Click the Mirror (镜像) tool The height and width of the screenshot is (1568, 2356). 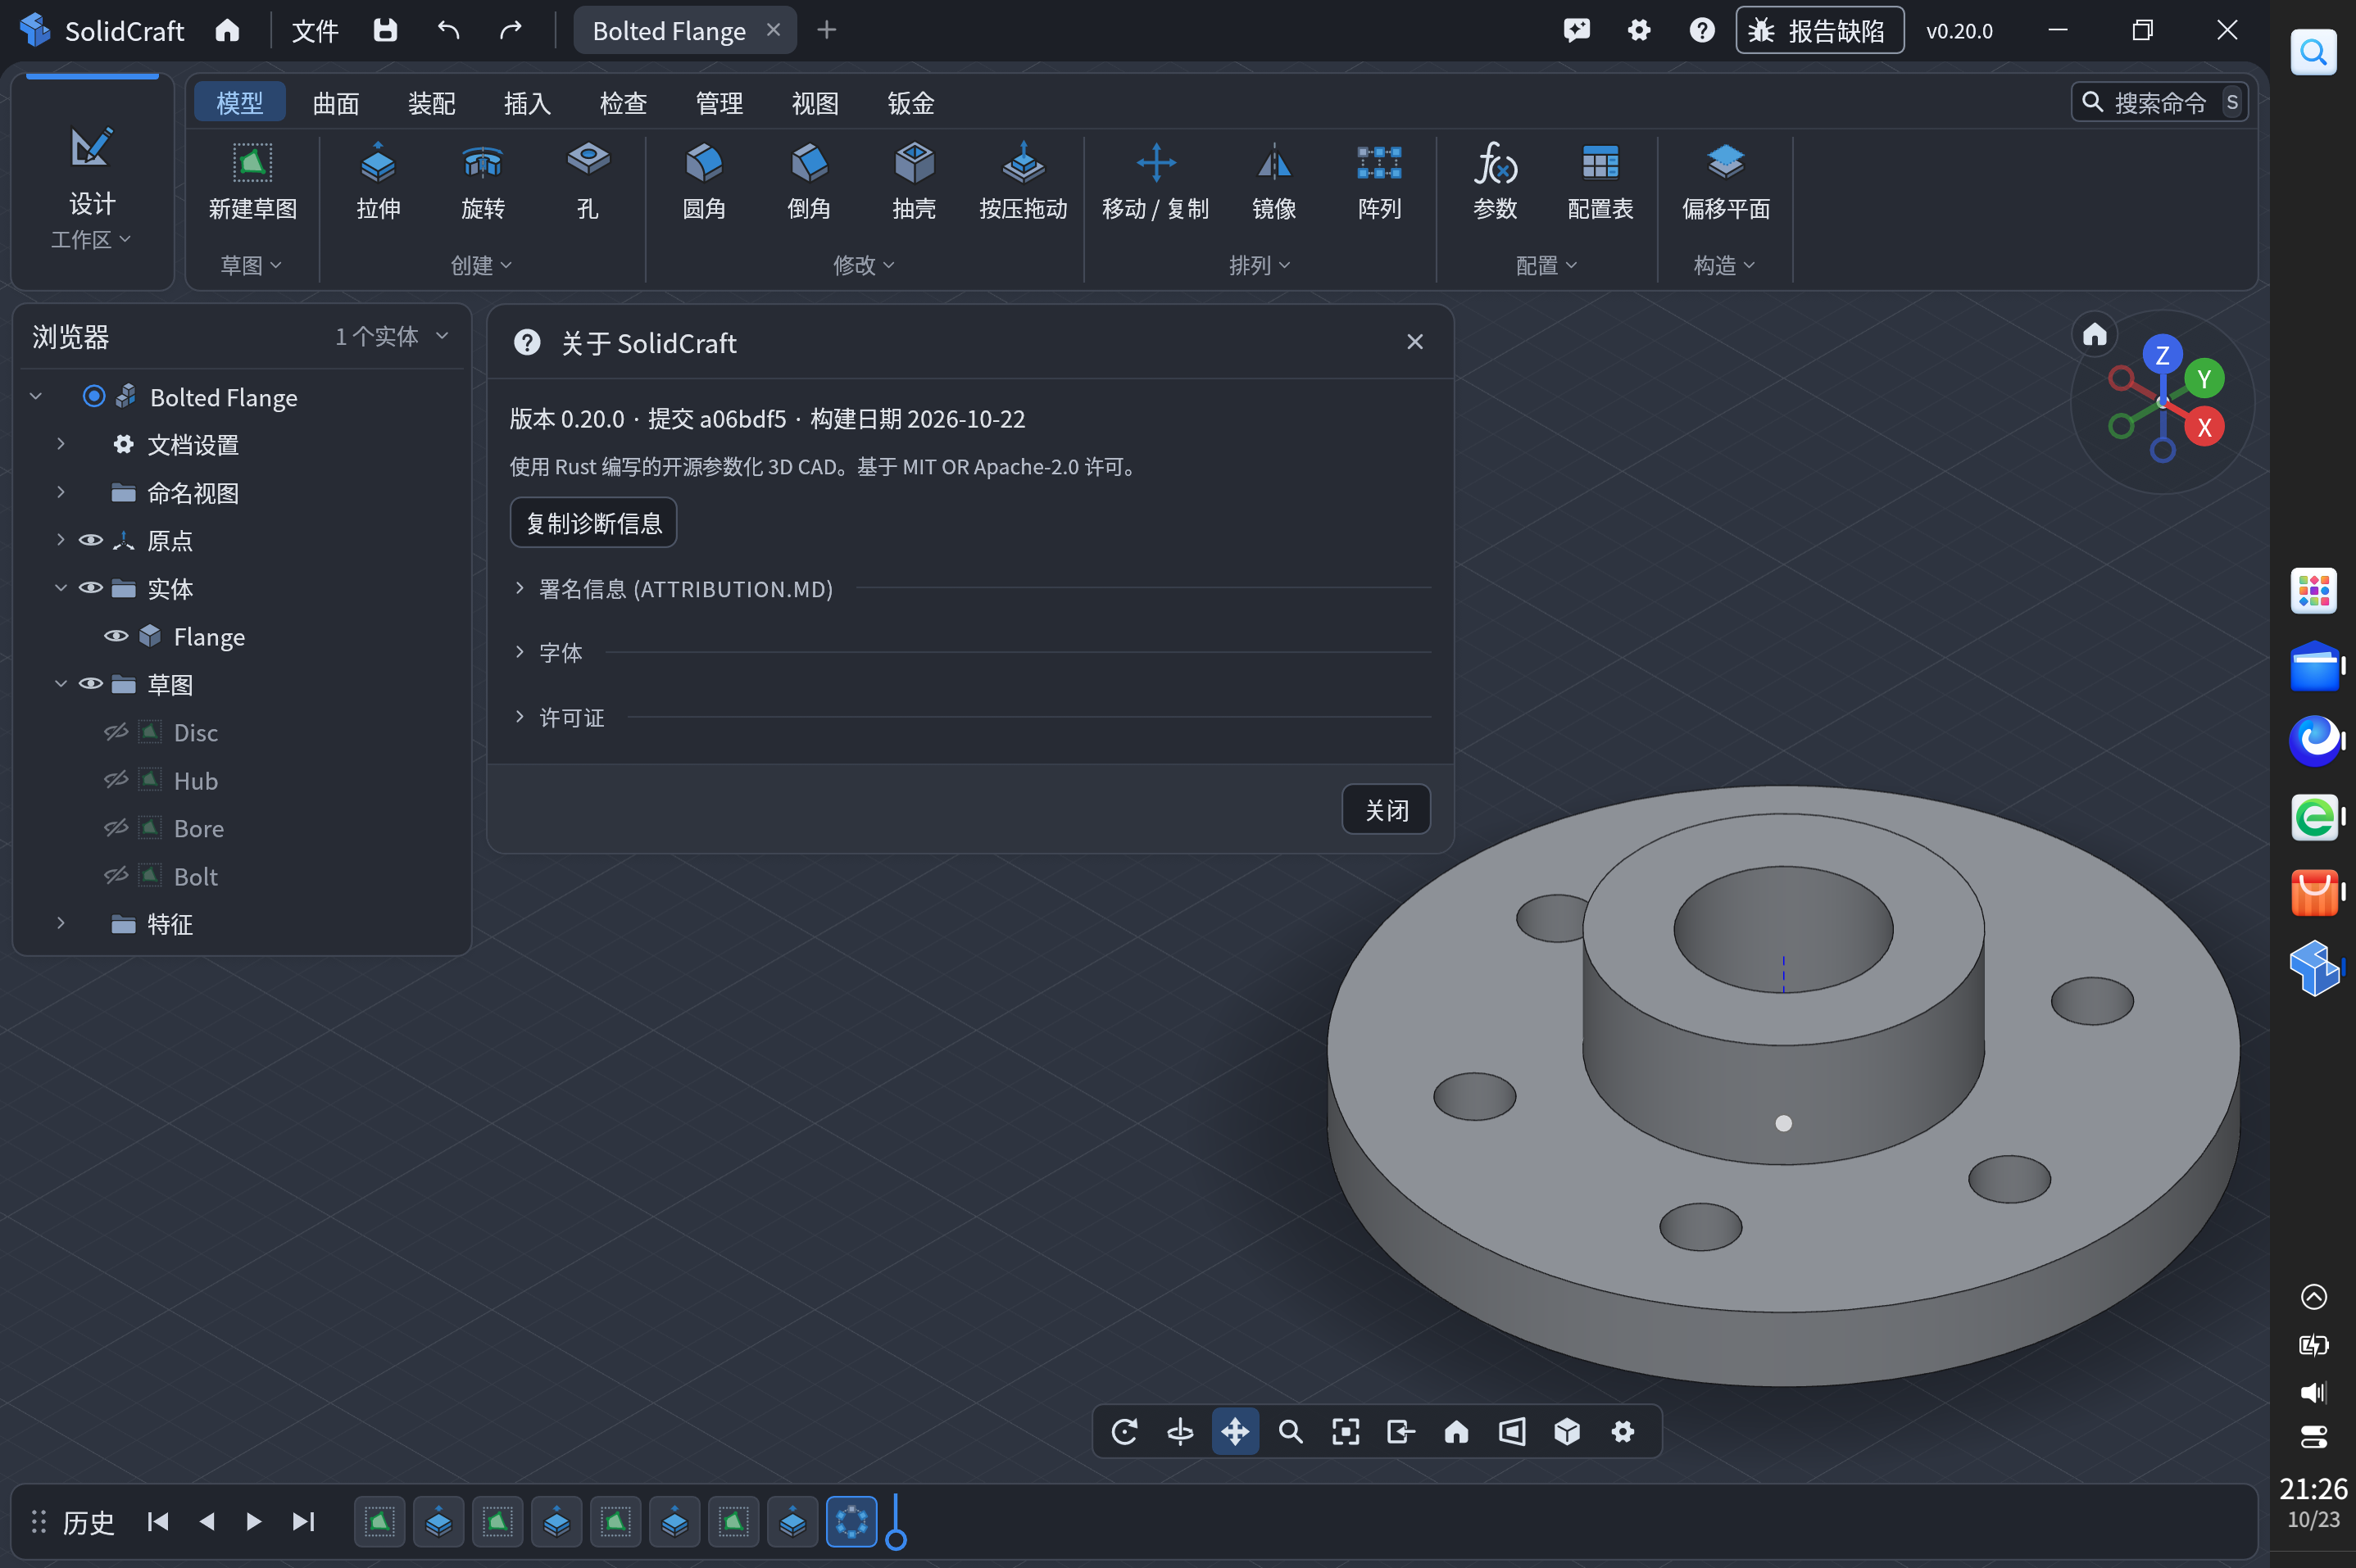(1274, 182)
